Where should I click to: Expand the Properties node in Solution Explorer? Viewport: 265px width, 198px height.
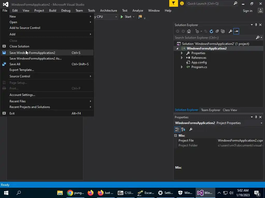click(182, 53)
